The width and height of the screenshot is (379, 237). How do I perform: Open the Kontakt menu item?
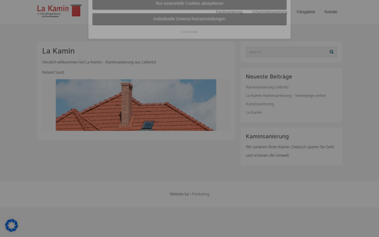tap(330, 12)
